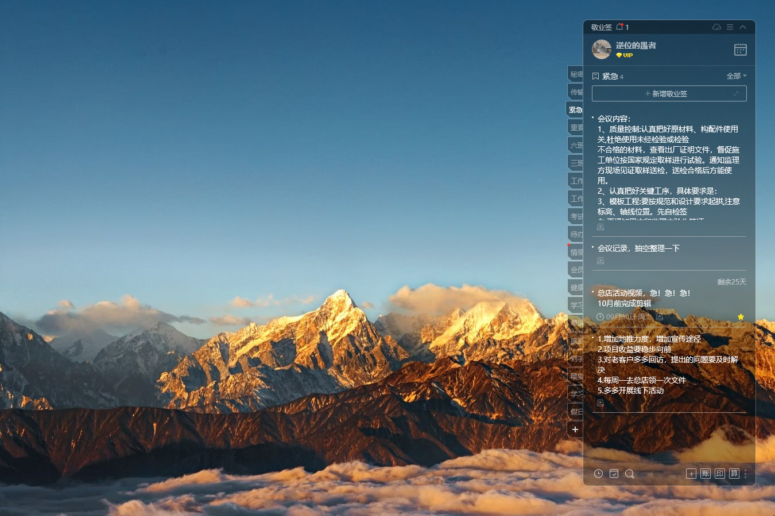Switch to the 考试 category tab
Screen dimensions: 775x516
[576, 216]
